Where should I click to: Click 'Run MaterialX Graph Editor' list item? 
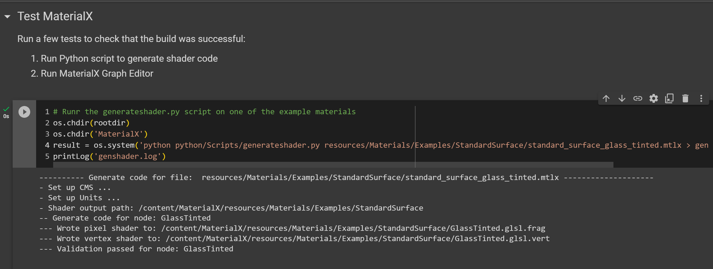coord(97,73)
